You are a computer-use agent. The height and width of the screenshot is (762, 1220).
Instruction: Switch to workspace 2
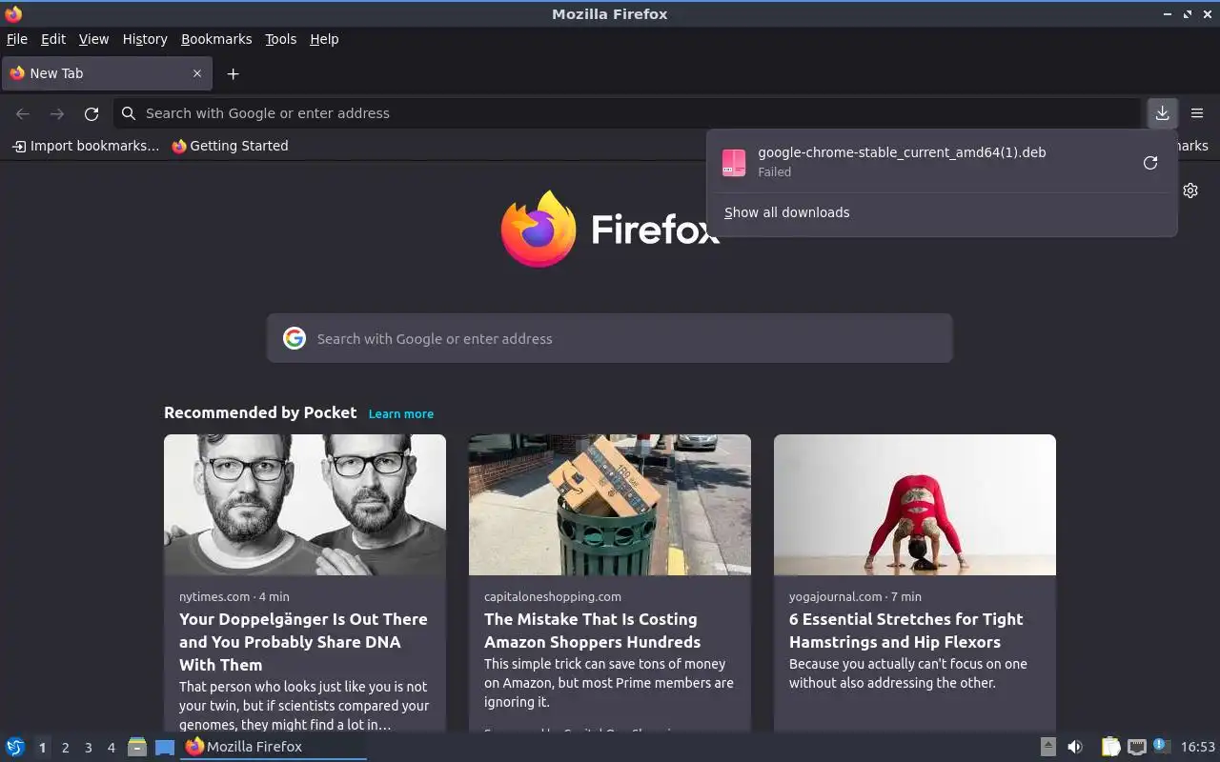coord(65,748)
